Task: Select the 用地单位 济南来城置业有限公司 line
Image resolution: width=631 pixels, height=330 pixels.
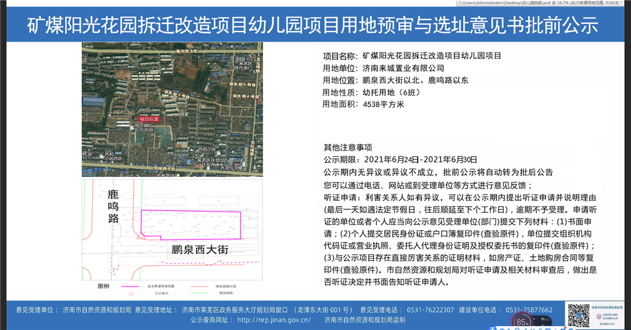Action: [x=384, y=68]
